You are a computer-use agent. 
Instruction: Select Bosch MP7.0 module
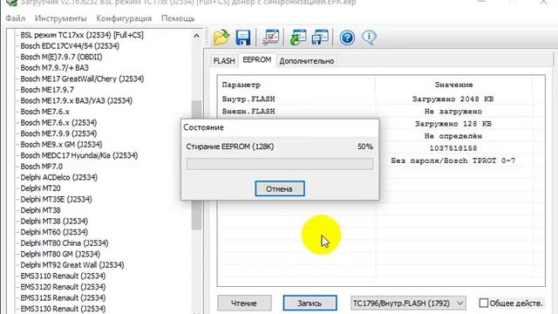pos(41,167)
